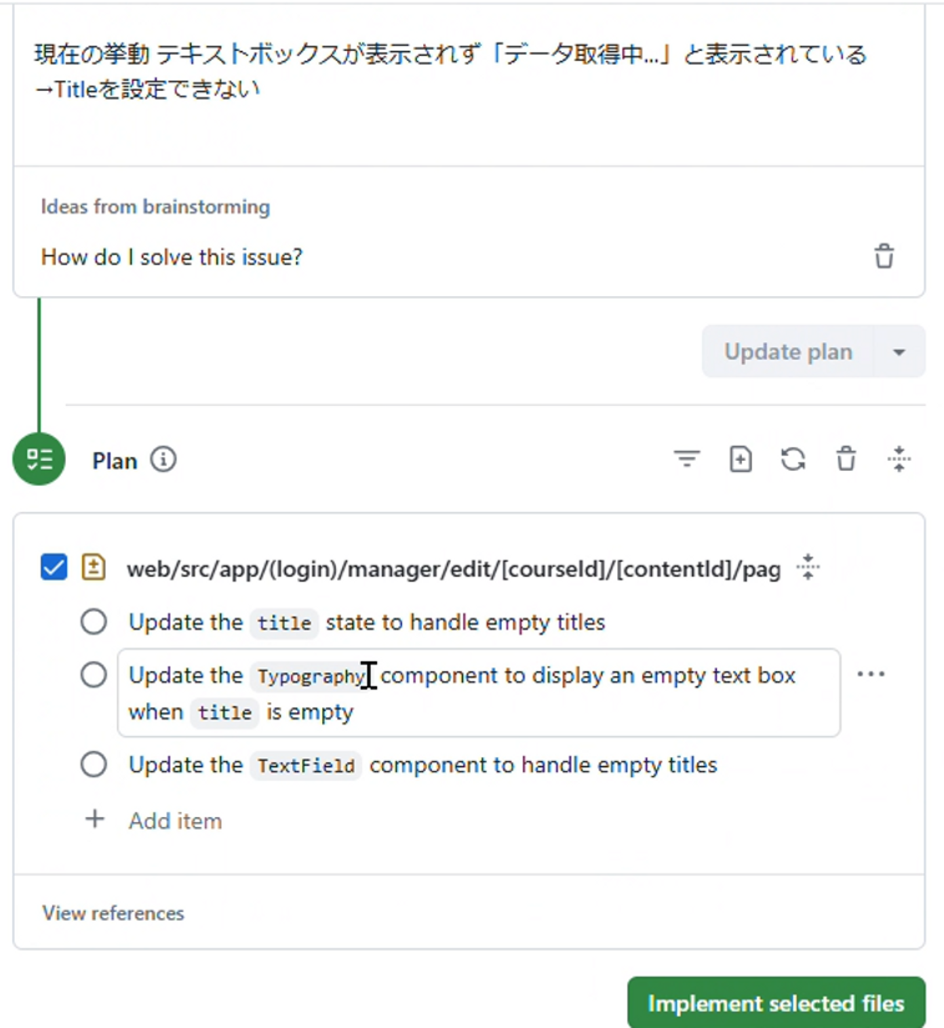944x1028 pixels.
Task: Uncheck the page file checkbox
Action: [x=54, y=567]
